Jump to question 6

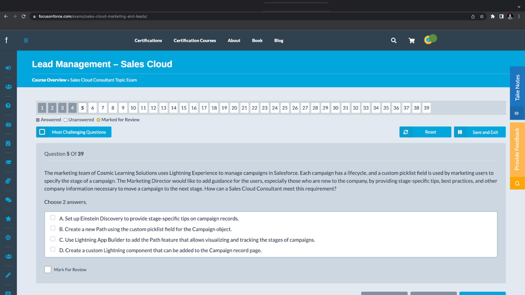coord(92,108)
